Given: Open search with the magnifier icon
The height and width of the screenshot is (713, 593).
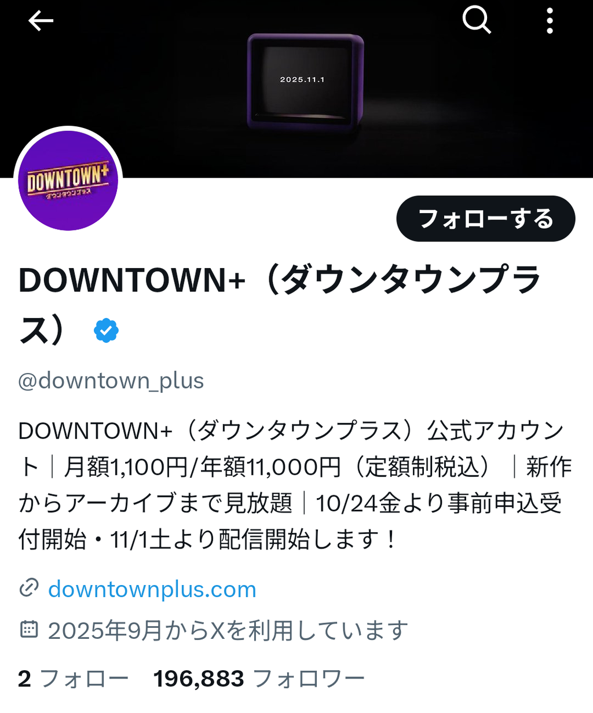Looking at the screenshot, I should click(477, 21).
